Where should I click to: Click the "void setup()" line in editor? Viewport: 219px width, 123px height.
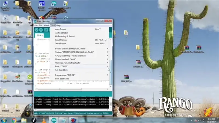coord(42,56)
